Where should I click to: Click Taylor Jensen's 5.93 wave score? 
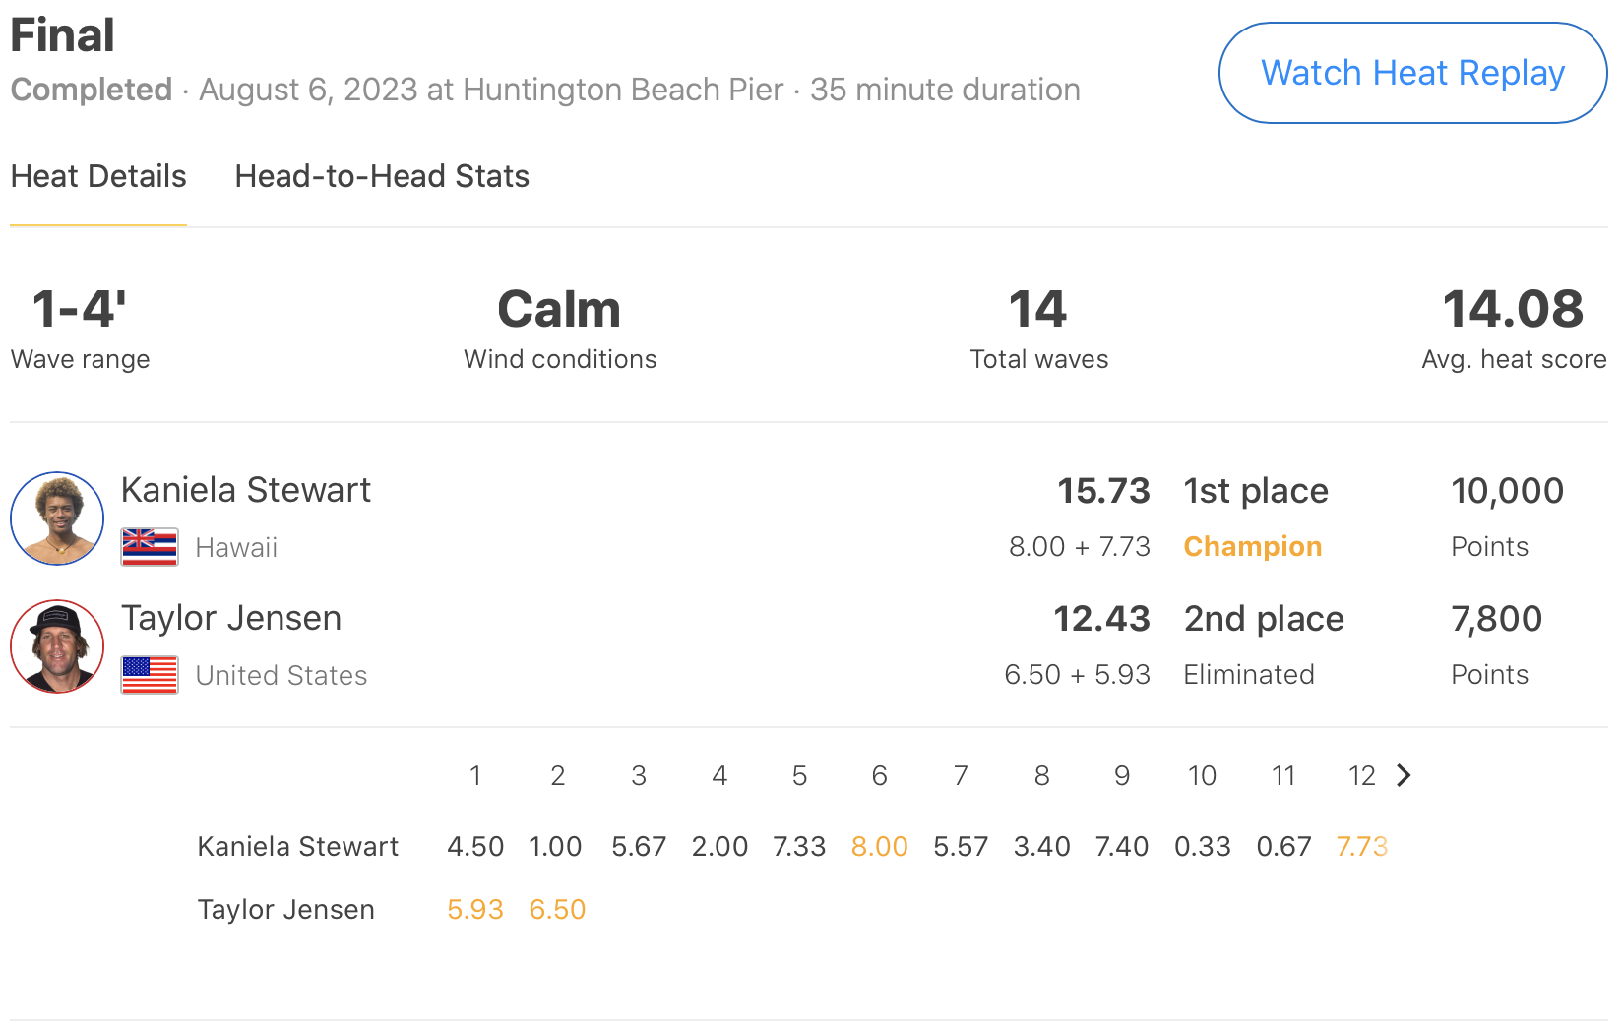click(x=475, y=909)
